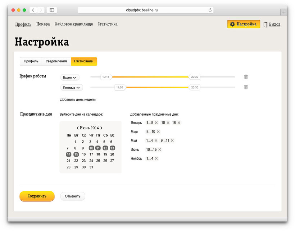
Task: Delete the Пятница schedule row with trash icon
Action: (x=246, y=87)
